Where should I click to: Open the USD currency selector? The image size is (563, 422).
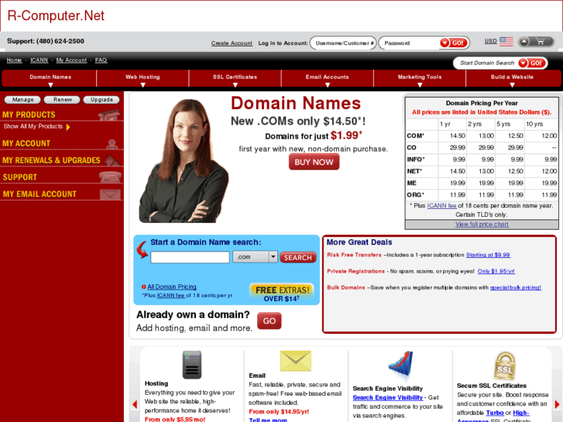(490, 41)
